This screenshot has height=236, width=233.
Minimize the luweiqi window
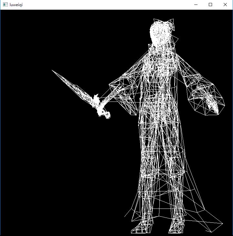coord(196,5)
